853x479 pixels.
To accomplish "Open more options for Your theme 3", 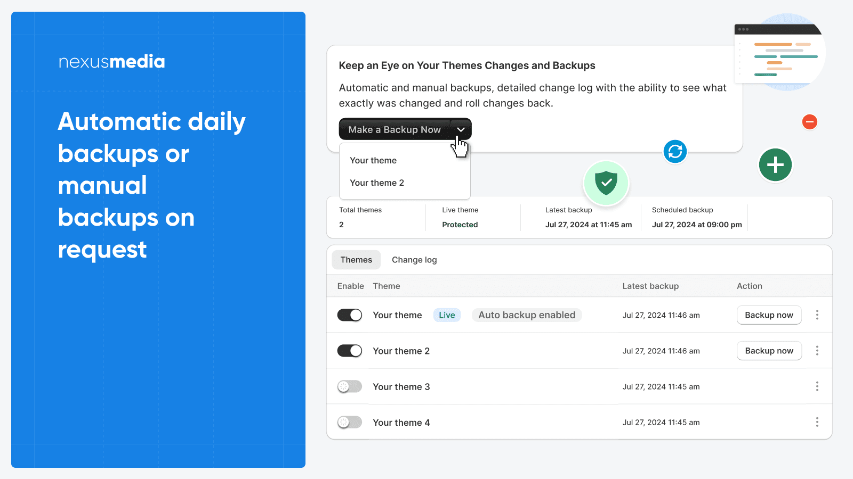I will point(817,386).
